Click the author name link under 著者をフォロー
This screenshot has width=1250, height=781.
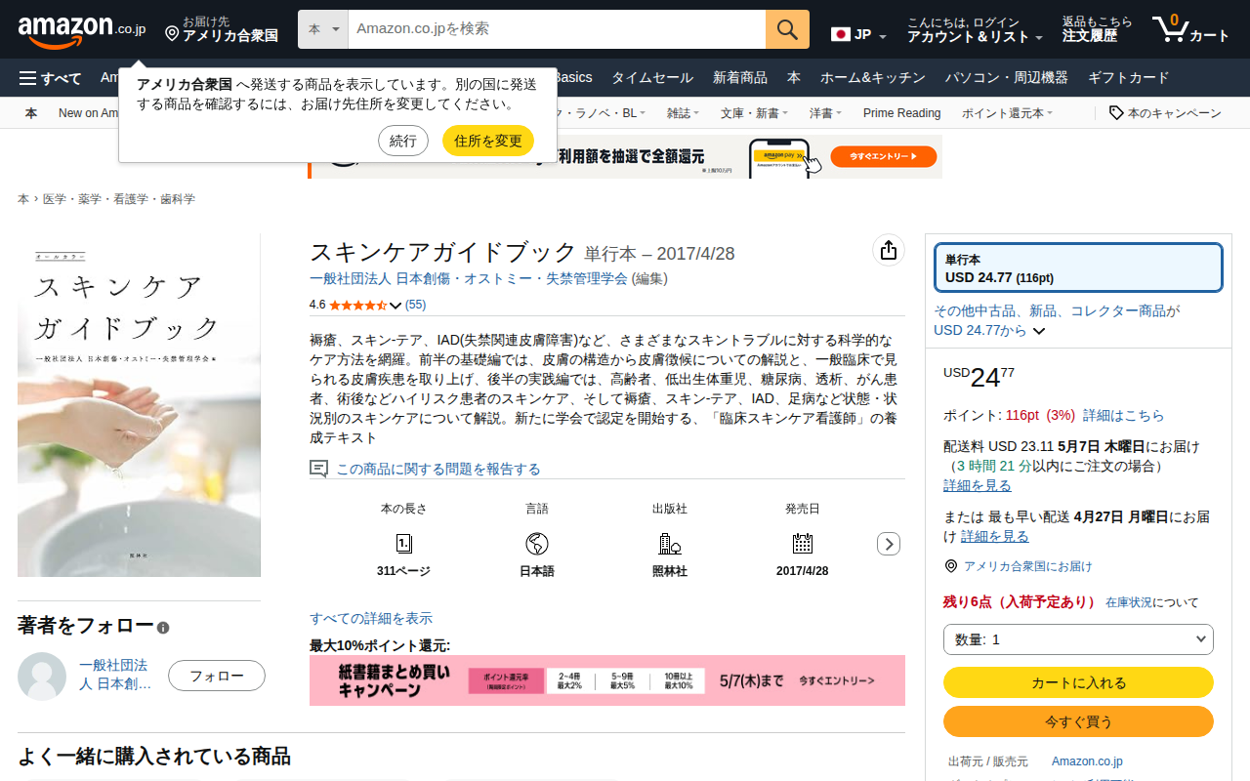click(x=115, y=675)
